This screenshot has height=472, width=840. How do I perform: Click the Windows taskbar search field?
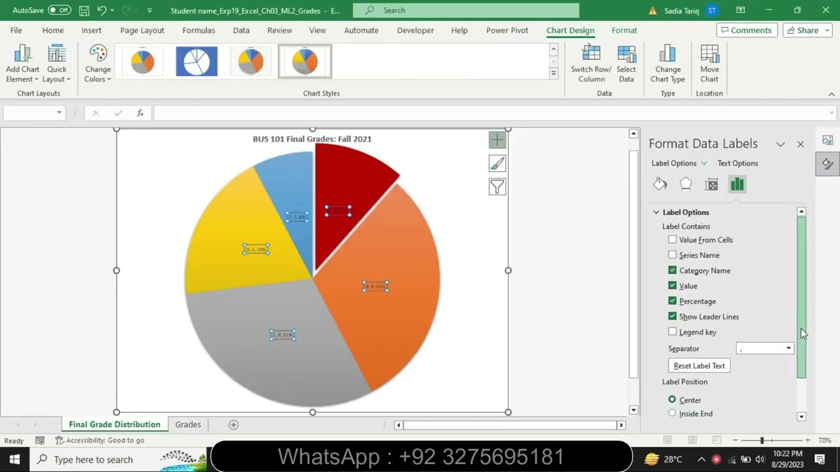[x=118, y=460]
